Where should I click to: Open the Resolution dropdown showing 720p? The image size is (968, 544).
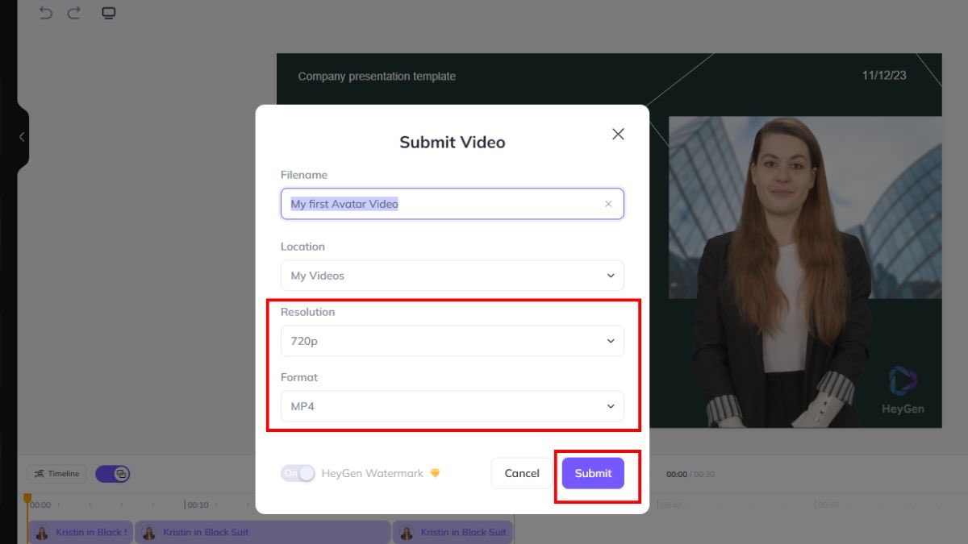(x=452, y=340)
